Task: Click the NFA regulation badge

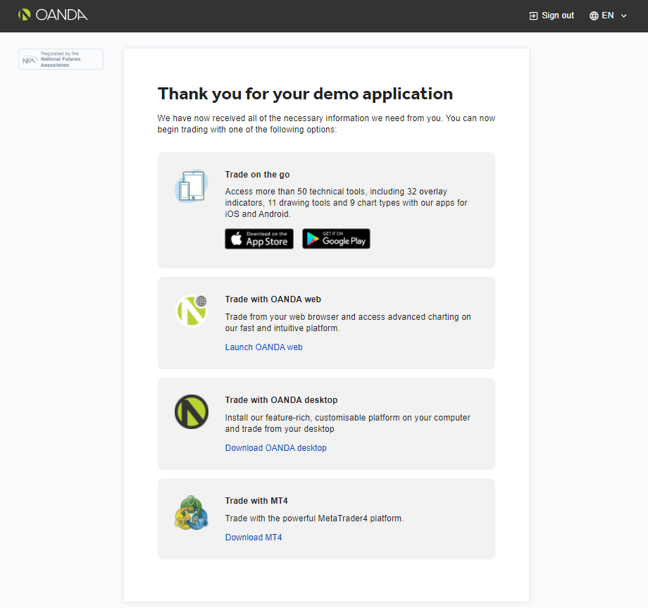Action: coord(61,59)
